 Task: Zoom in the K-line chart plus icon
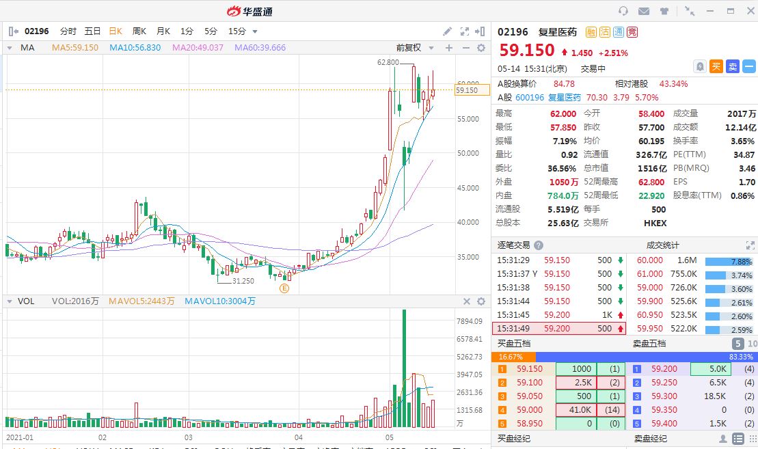pyautogui.click(x=449, y=48)
